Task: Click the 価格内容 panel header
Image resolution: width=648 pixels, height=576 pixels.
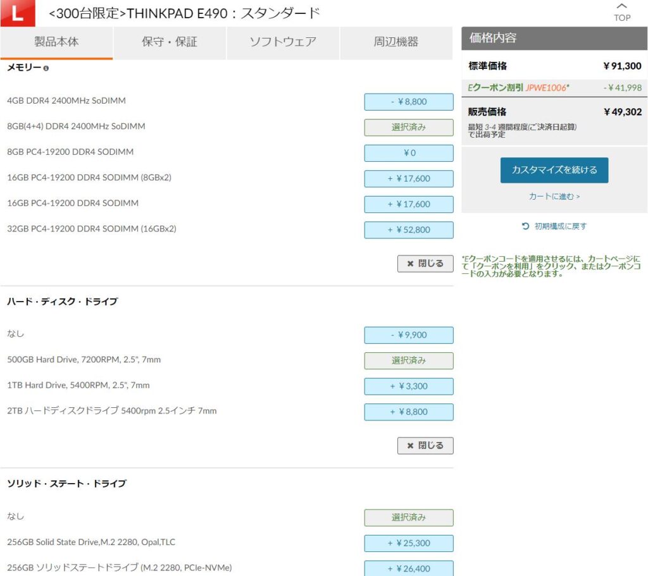Action: (554, 39)
